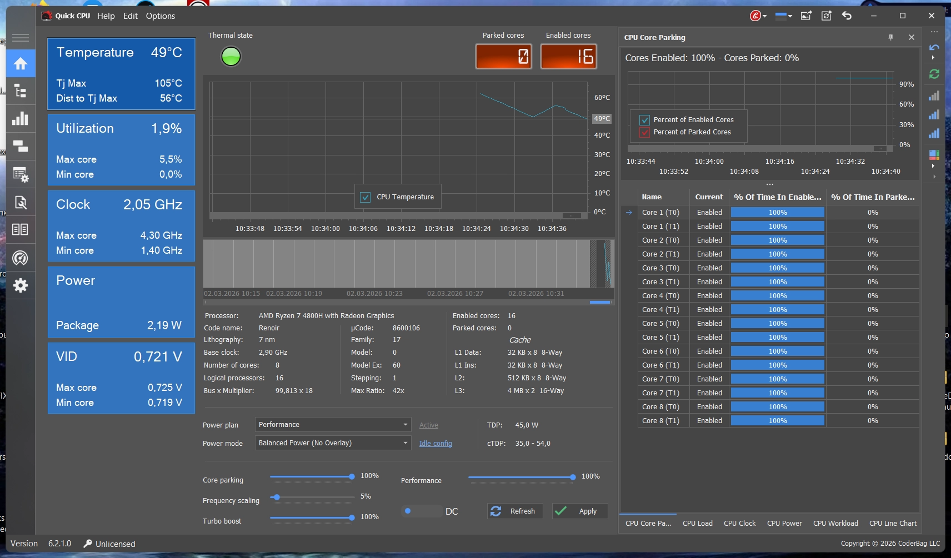Screen dimensions: 951x558
Task: Open the Idle config link
Action: tap(436, 444)
